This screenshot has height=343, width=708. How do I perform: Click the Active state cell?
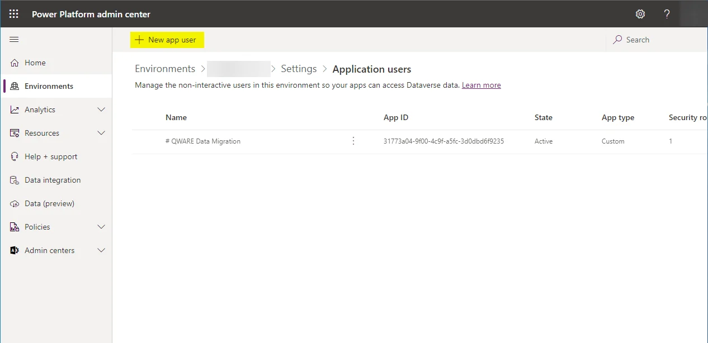[544, 141]
